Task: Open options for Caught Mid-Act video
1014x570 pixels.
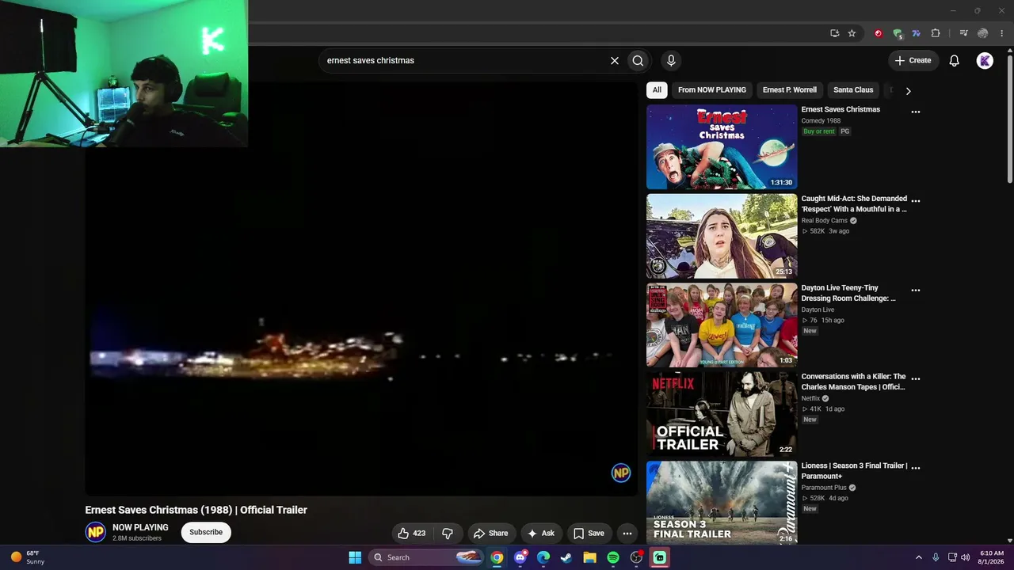Action: [916, 201]
